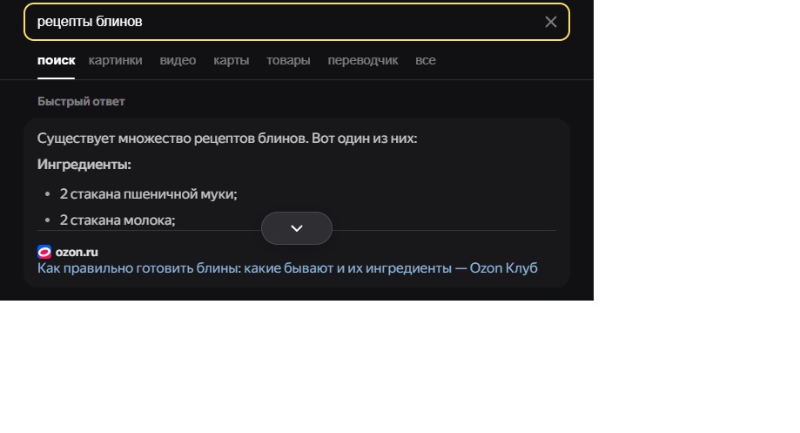Select the 'поиск' tab
Viewport: 800px width, 433px height.
[x=56, y=60]
